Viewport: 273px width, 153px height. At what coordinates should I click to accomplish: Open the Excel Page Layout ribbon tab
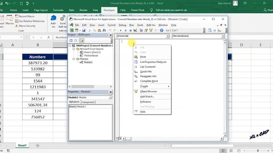tap(41, 10)
